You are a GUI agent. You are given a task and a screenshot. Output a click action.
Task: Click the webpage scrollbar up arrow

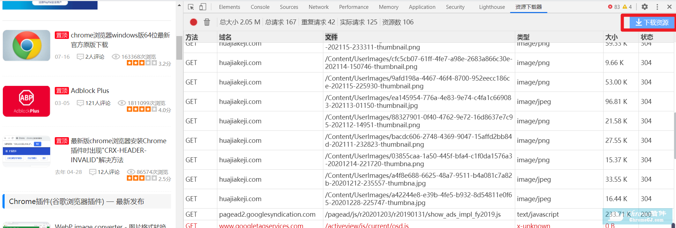(x=179, y=5)
